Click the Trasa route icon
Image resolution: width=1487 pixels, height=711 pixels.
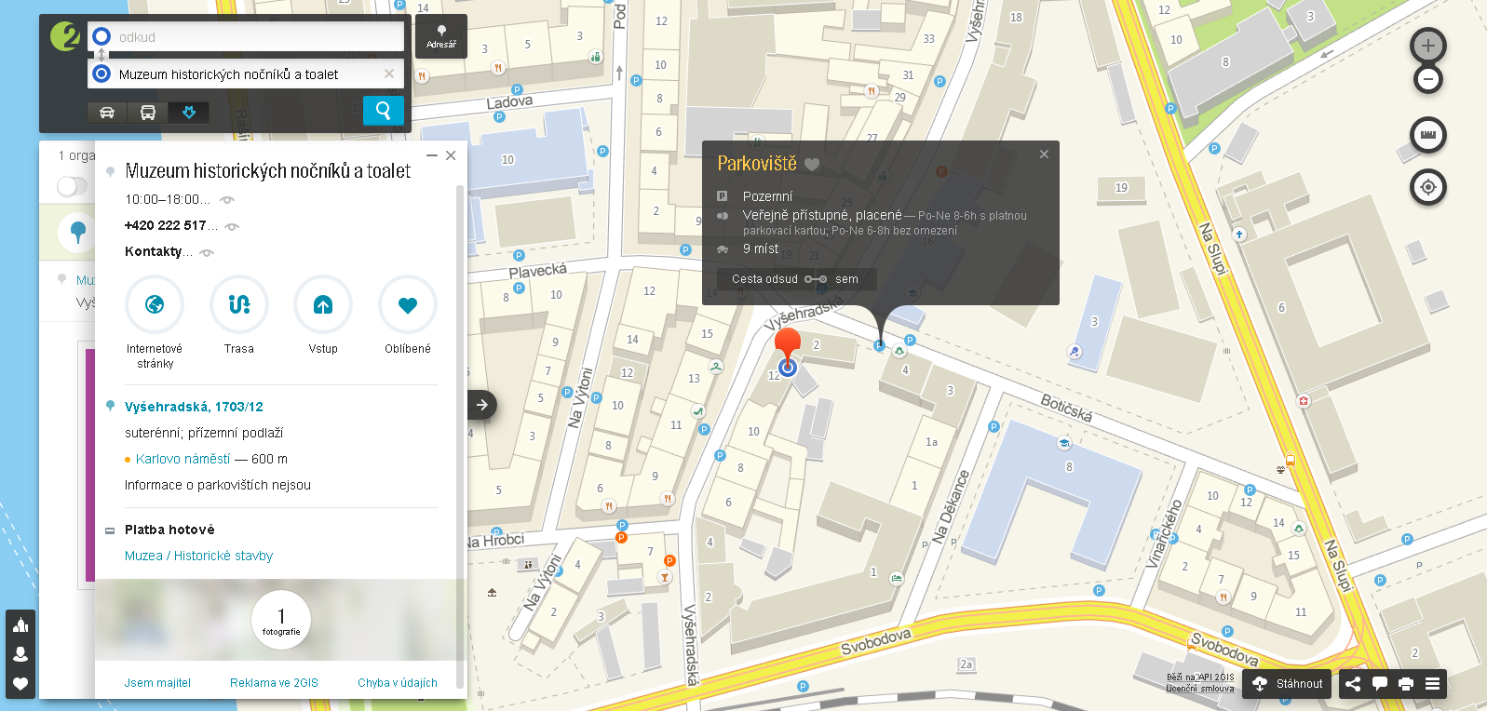click(238, 304)
